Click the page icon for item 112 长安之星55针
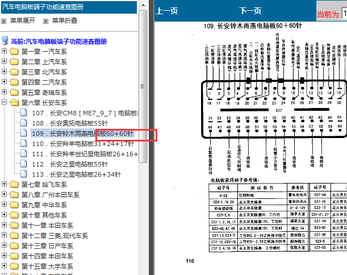The width and height of the screenshot is (347, 275). point(24,164)
